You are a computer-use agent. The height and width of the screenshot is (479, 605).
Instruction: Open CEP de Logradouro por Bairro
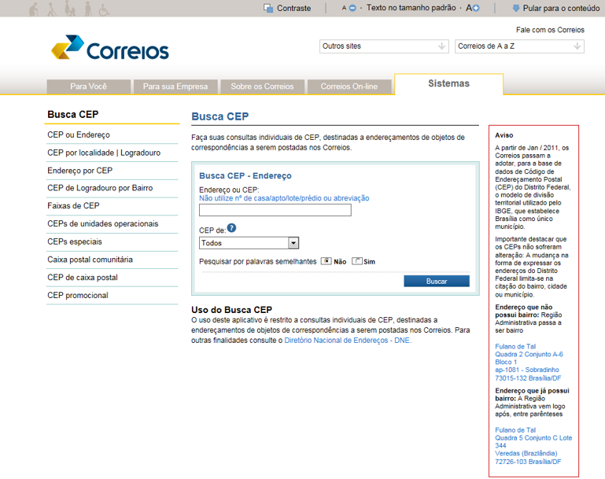click(x=100, y=188)
